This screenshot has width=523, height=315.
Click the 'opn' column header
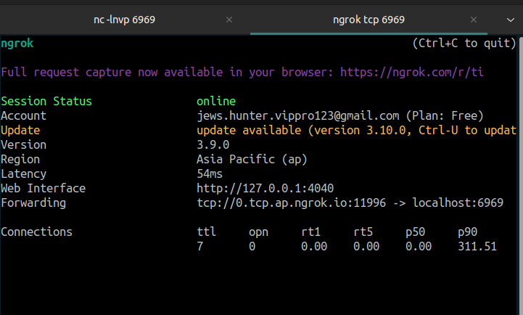tap(258, 232)
